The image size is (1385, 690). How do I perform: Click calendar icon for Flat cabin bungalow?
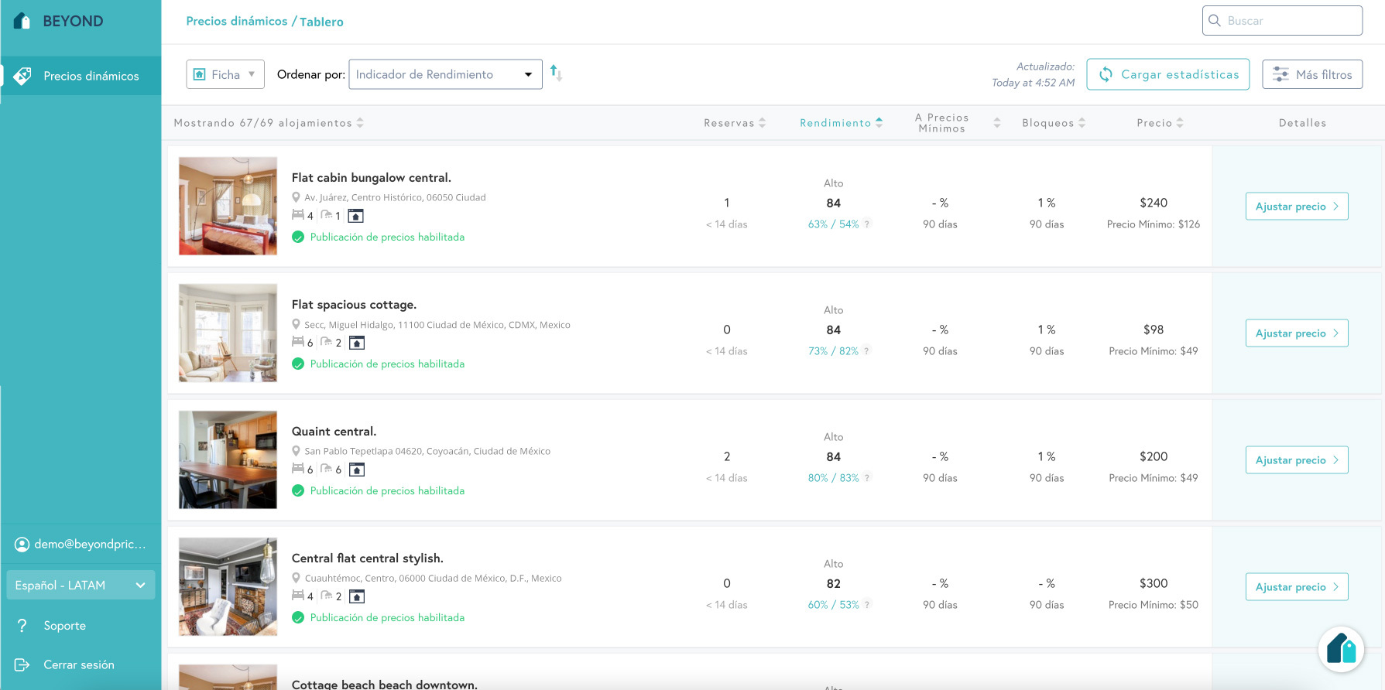355,216
